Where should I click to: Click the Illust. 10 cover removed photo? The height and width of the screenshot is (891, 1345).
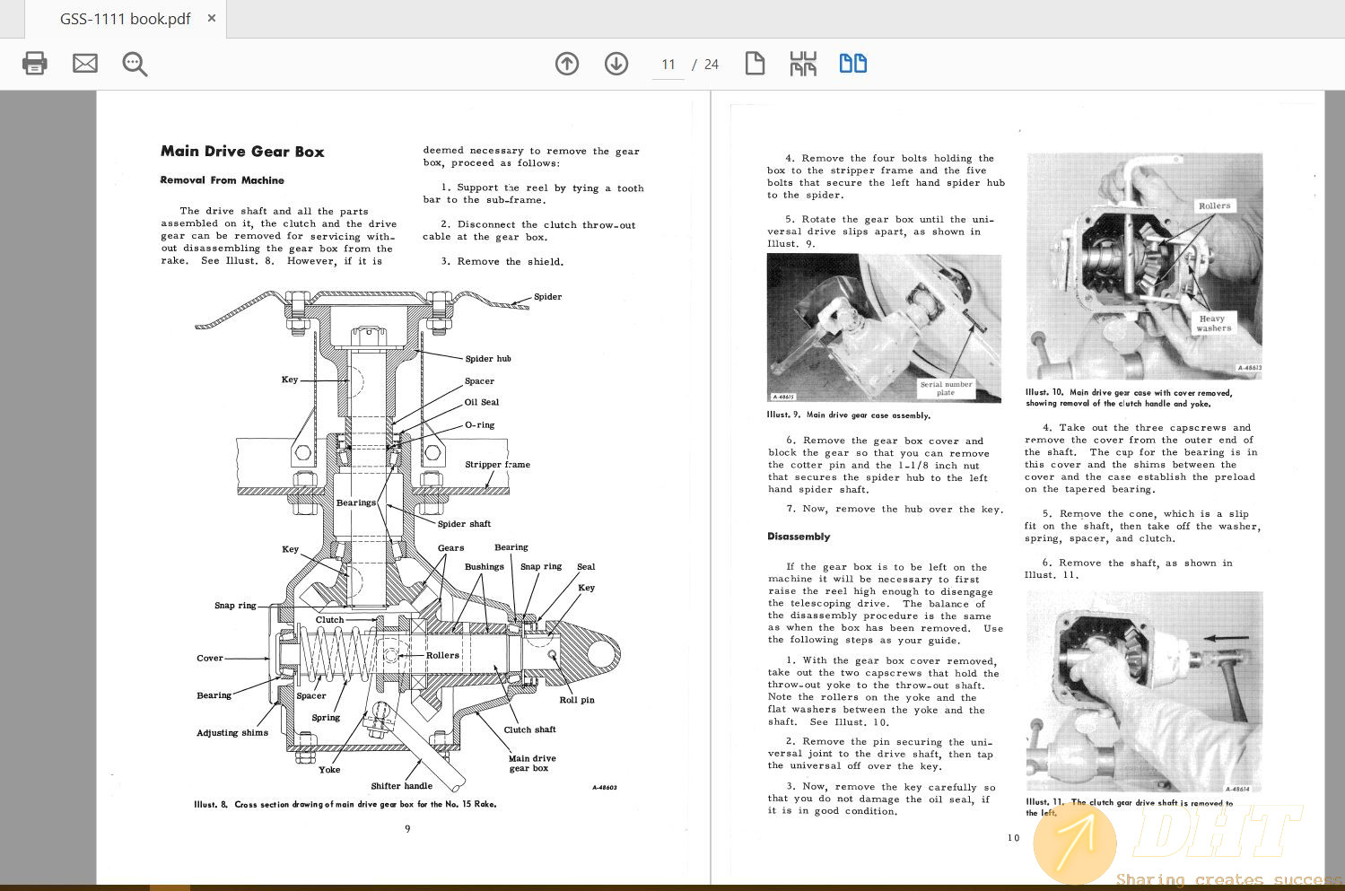click(x=1144, y=266)
